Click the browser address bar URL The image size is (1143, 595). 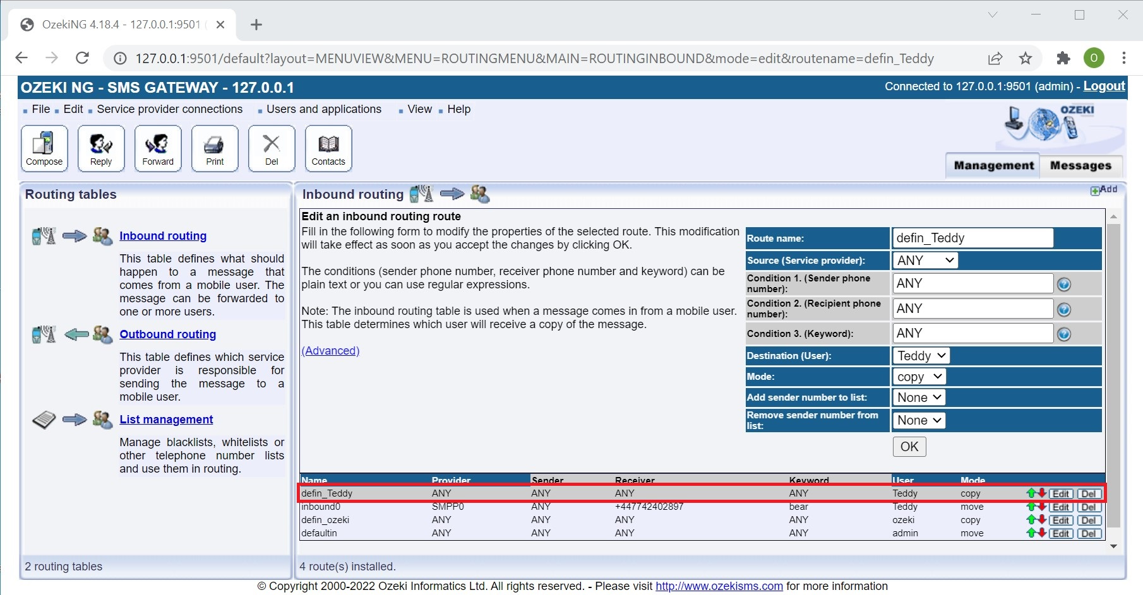coord(534,59)
